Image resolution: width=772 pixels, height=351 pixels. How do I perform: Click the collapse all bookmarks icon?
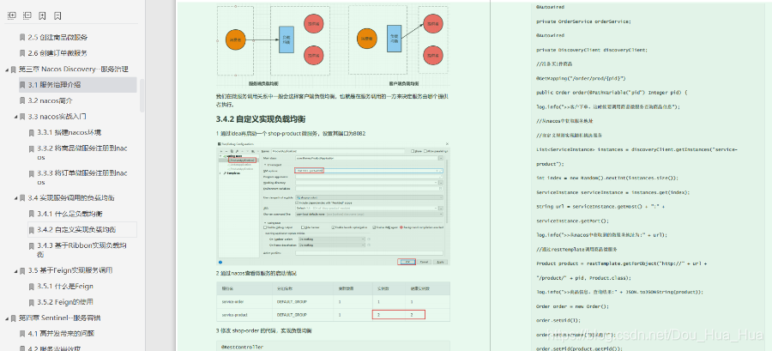(x=27, y=15)
